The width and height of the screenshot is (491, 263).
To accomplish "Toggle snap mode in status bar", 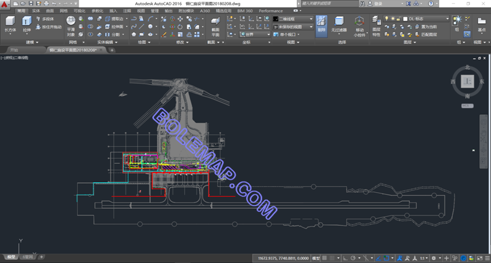I will coord(332,258).
